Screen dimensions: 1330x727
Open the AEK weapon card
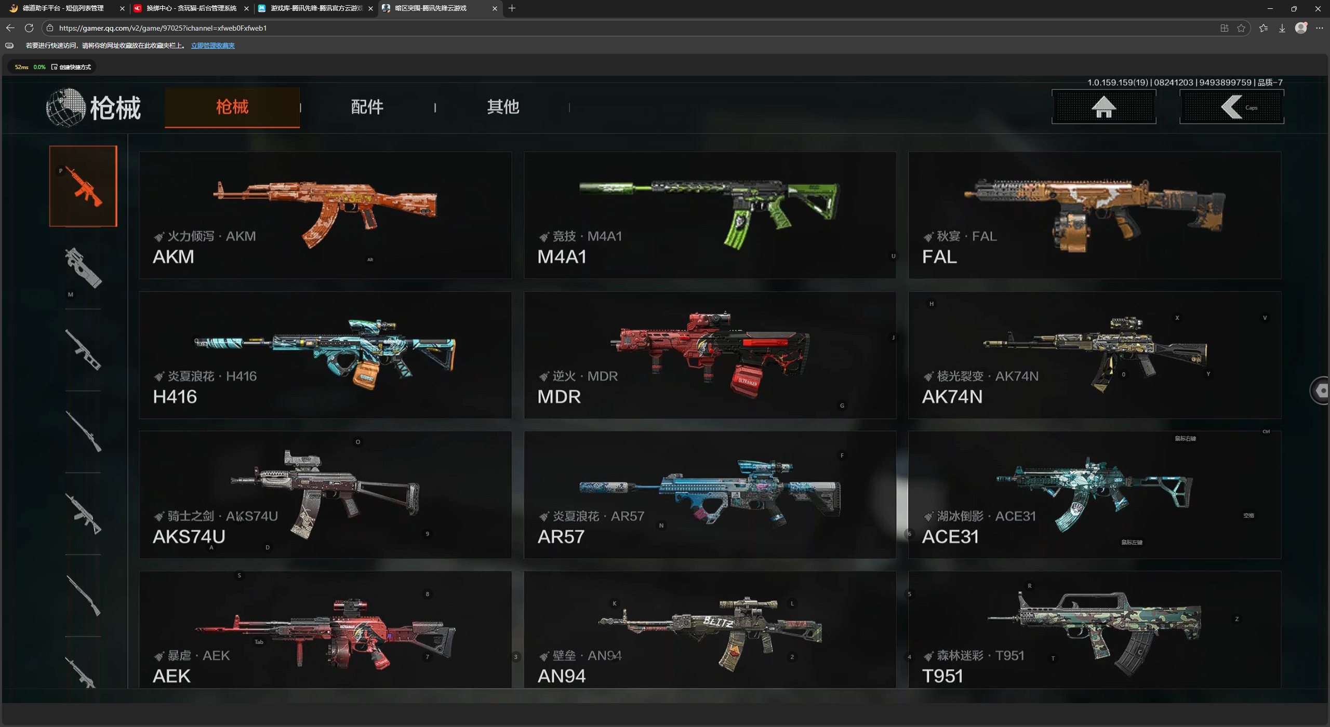(325, 630)
